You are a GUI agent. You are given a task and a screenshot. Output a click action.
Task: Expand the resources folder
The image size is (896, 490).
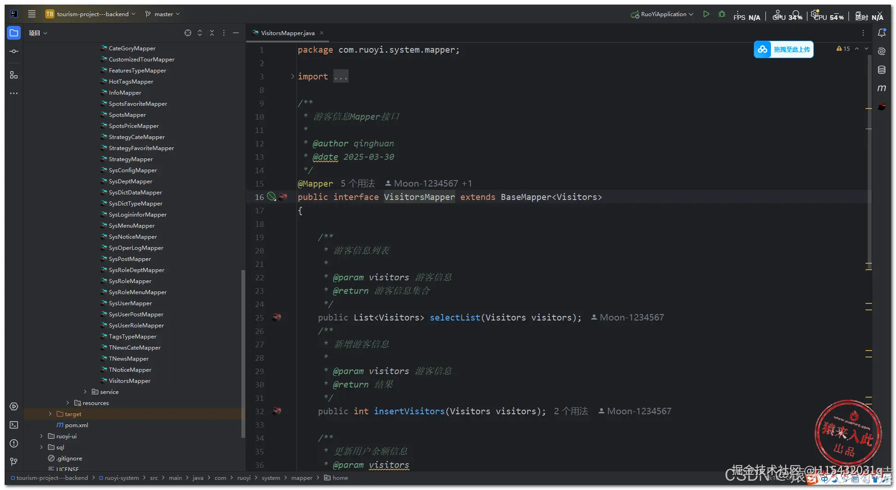point(68,403)
